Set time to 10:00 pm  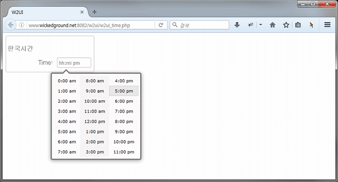pos(124,142)
